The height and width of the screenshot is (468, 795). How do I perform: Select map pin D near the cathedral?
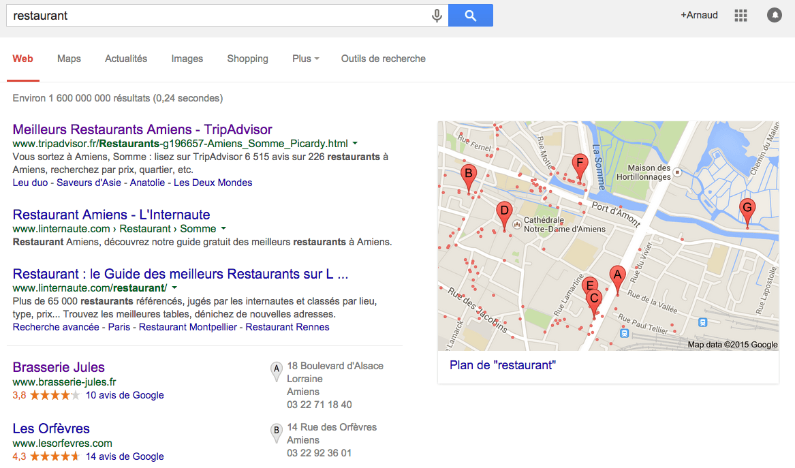pos(504,213)
